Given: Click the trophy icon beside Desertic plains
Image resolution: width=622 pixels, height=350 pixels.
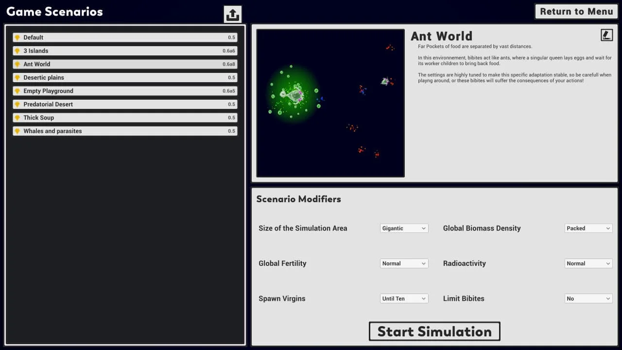Looking at the screenshot, I should [17, 78].
